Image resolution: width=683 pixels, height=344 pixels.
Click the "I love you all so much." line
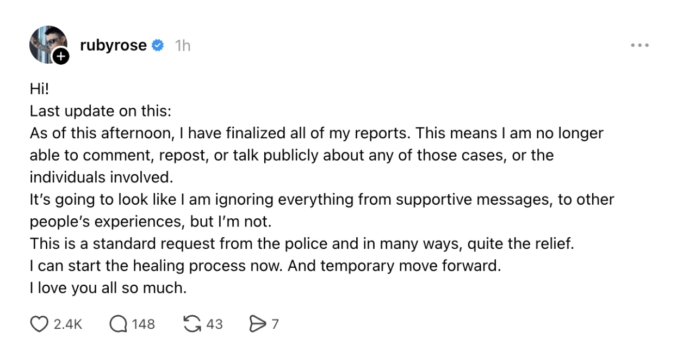[108, 288]
